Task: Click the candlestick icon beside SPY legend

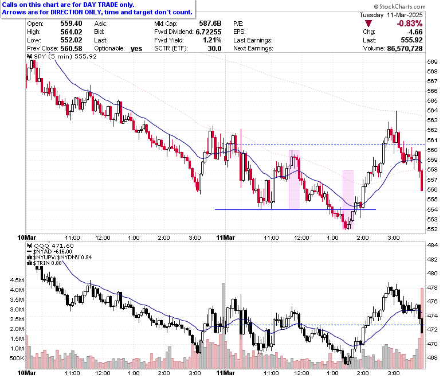Action: click(x=30, y=56)
